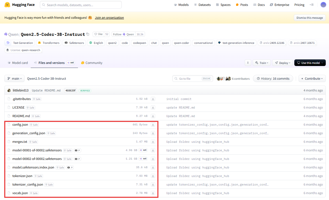This screenshot has width=329, height=200.
Task: Click the xet badge on model-00002-of-00002.safetensors
Action: tap(143, 159)
